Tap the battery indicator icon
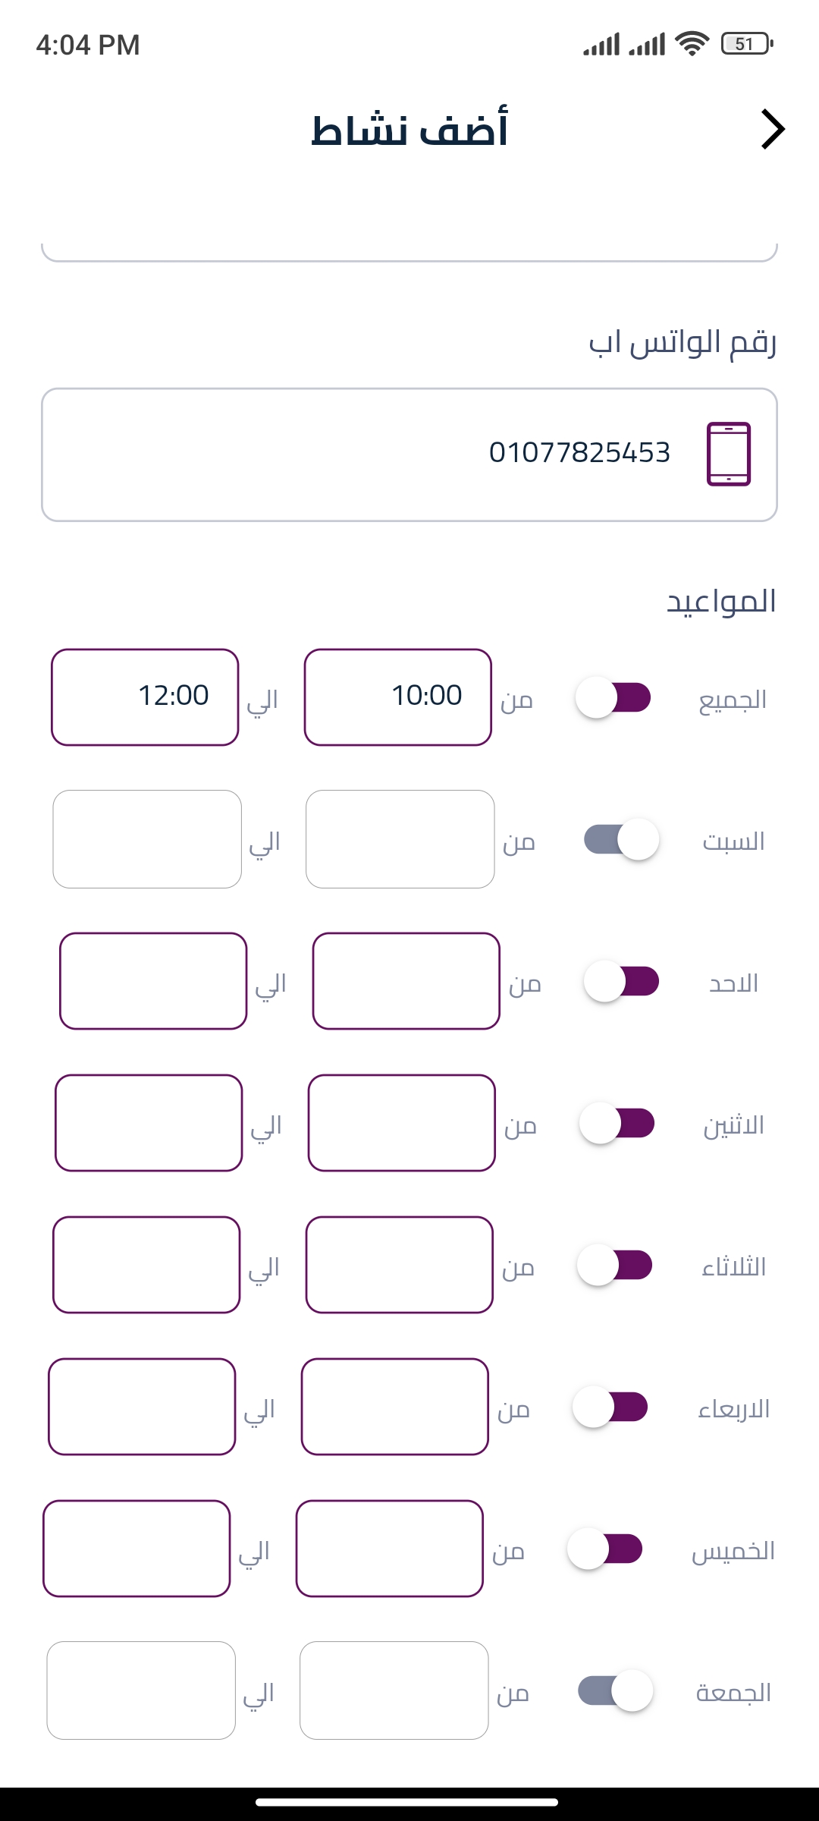Viewport: 819px width, 1821px height. click(747, 44)
